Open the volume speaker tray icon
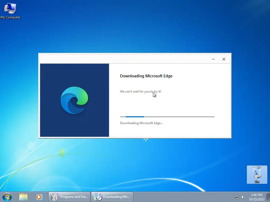The image size is (270, 202). pyautogui.click(x=243, y=197)
